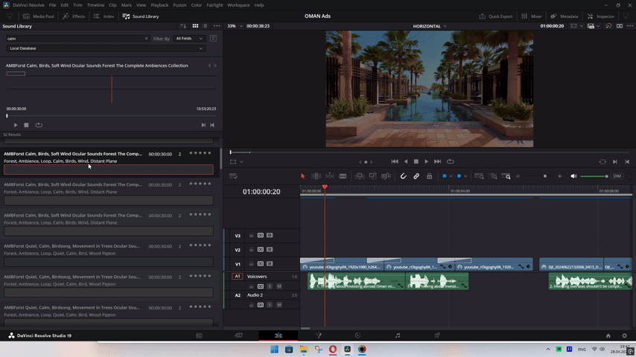Sort sound library results icon

click(x=183, y=26)
